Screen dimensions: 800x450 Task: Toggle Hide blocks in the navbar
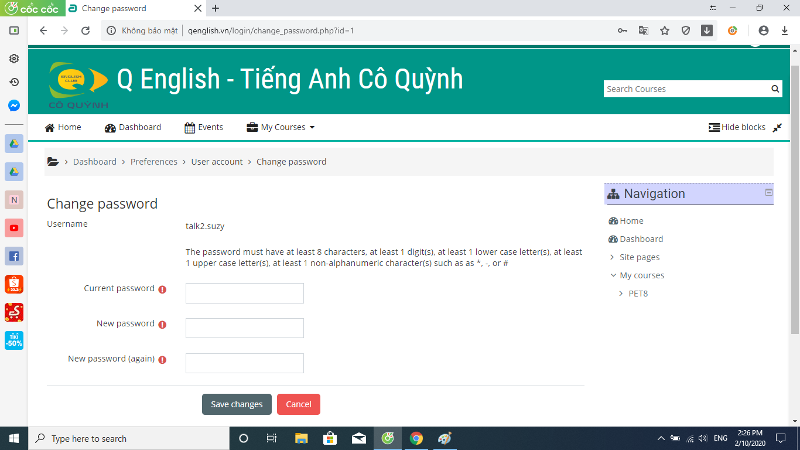737,127
